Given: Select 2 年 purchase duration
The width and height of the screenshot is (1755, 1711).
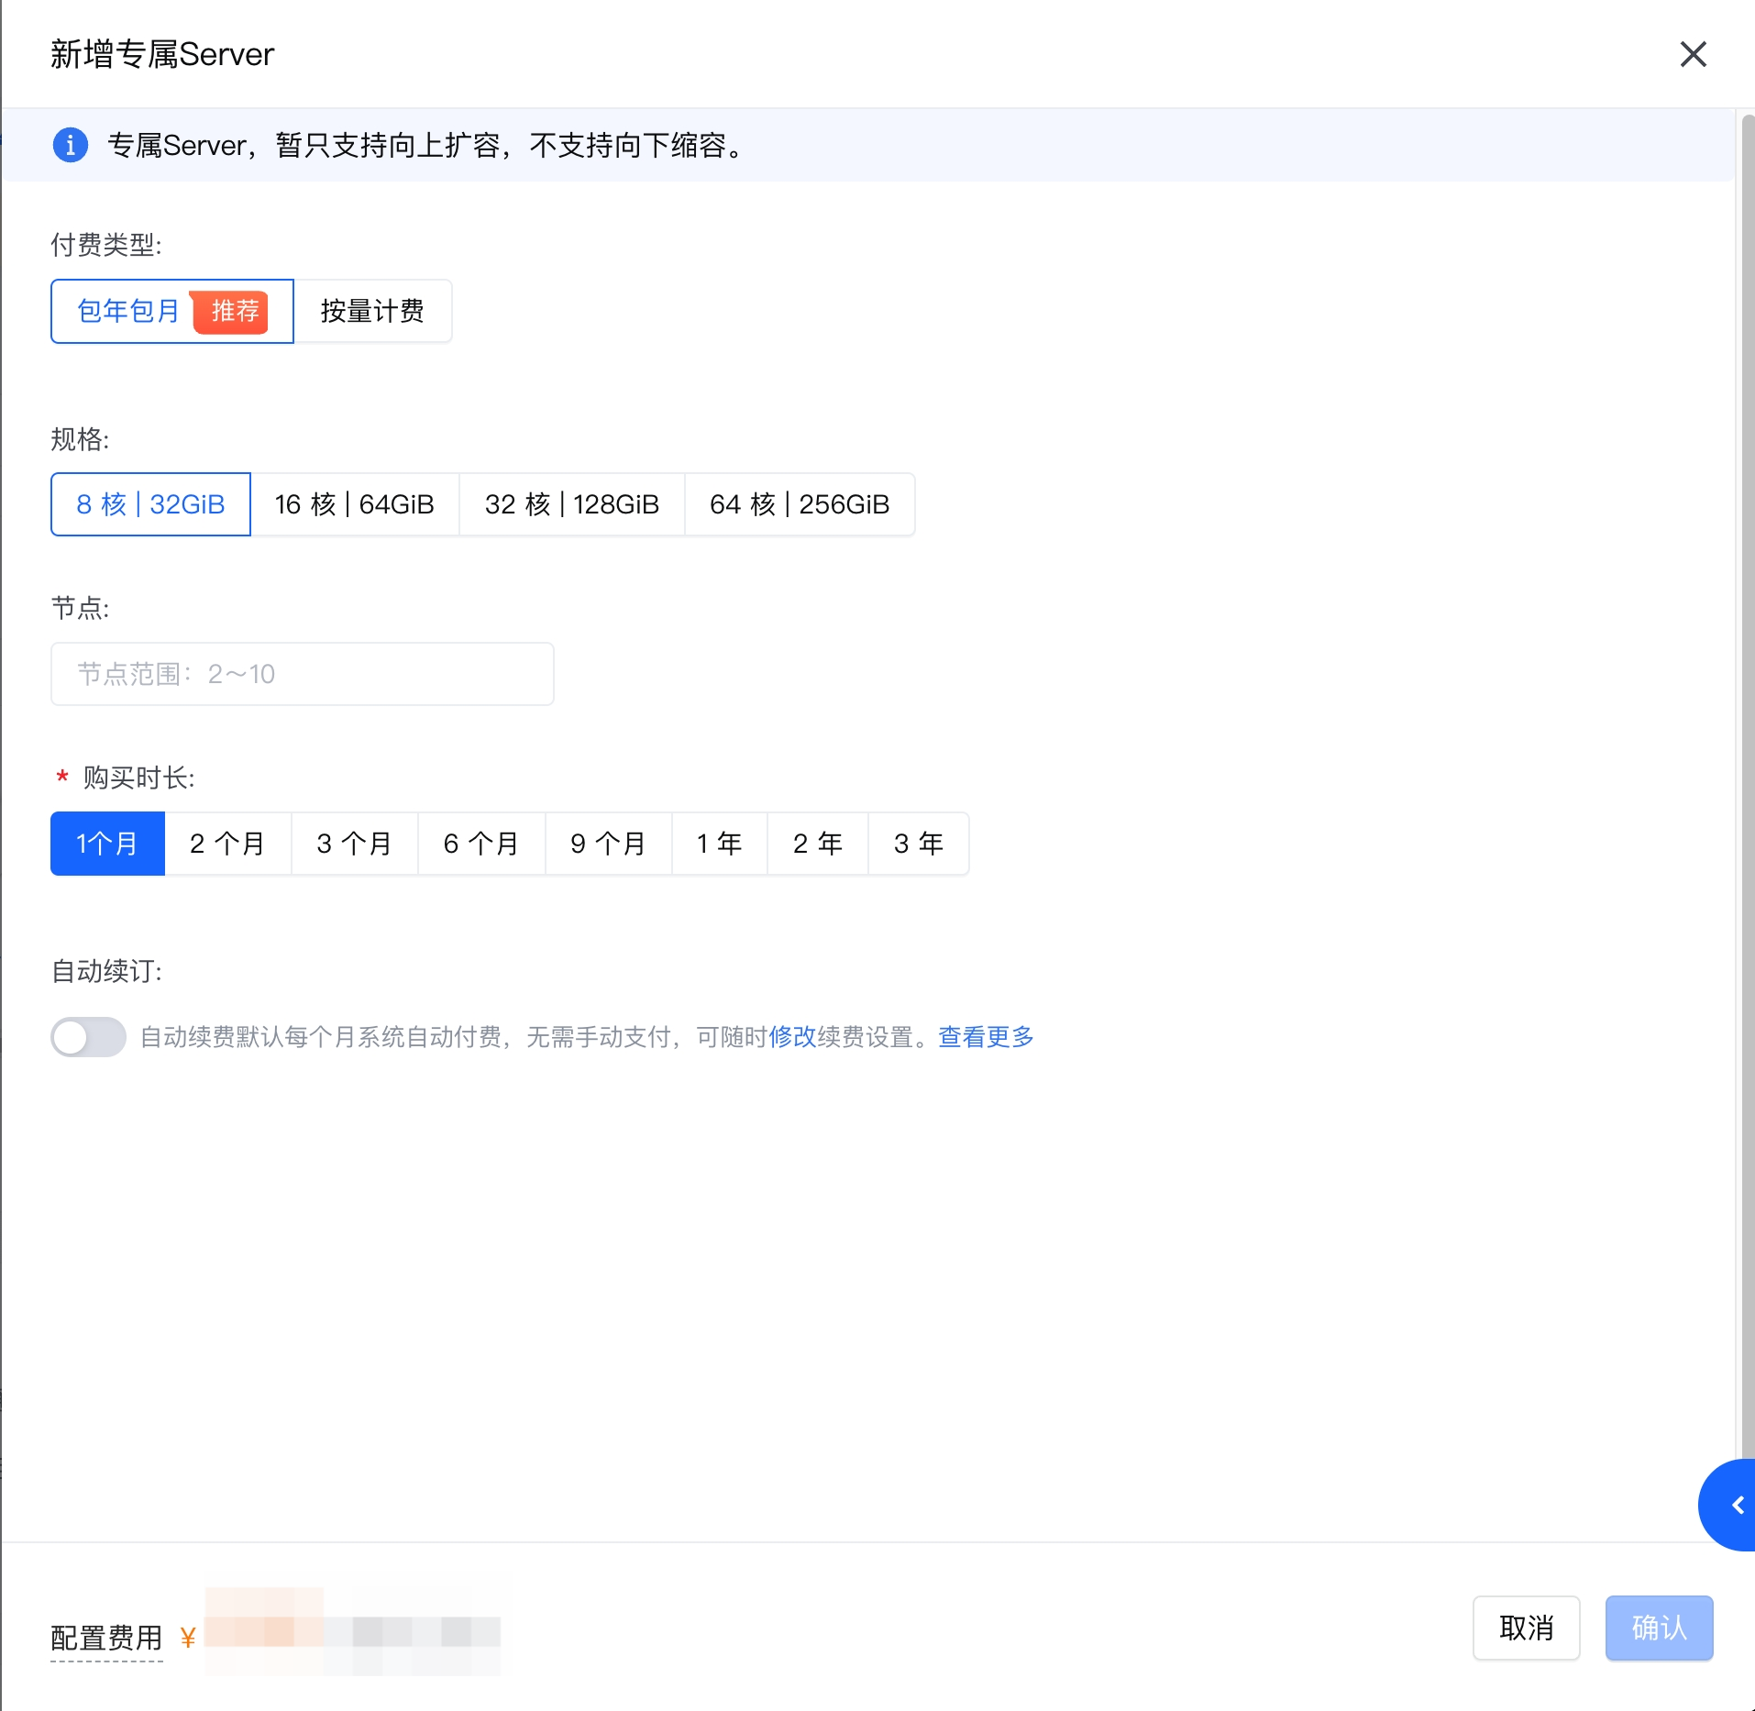Looking at the screenshot, I should tap(818, 844).
